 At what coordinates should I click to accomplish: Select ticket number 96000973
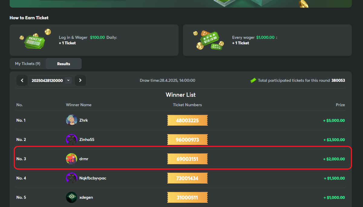point(187,140)
